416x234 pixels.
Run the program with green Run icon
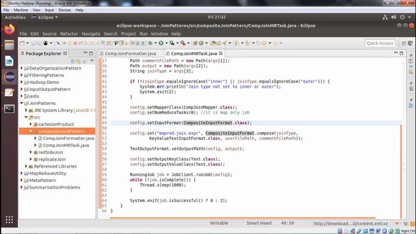tap(161, 43)
